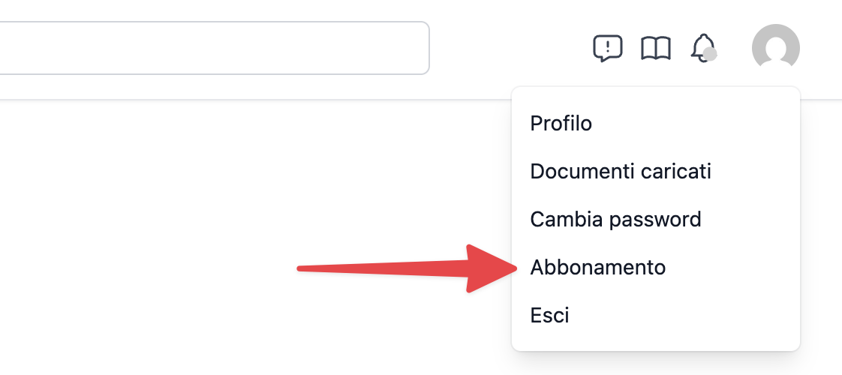842x375 pixels.
Task: Open the guide using the open-book icon
Action: click(x=655, y=49)
